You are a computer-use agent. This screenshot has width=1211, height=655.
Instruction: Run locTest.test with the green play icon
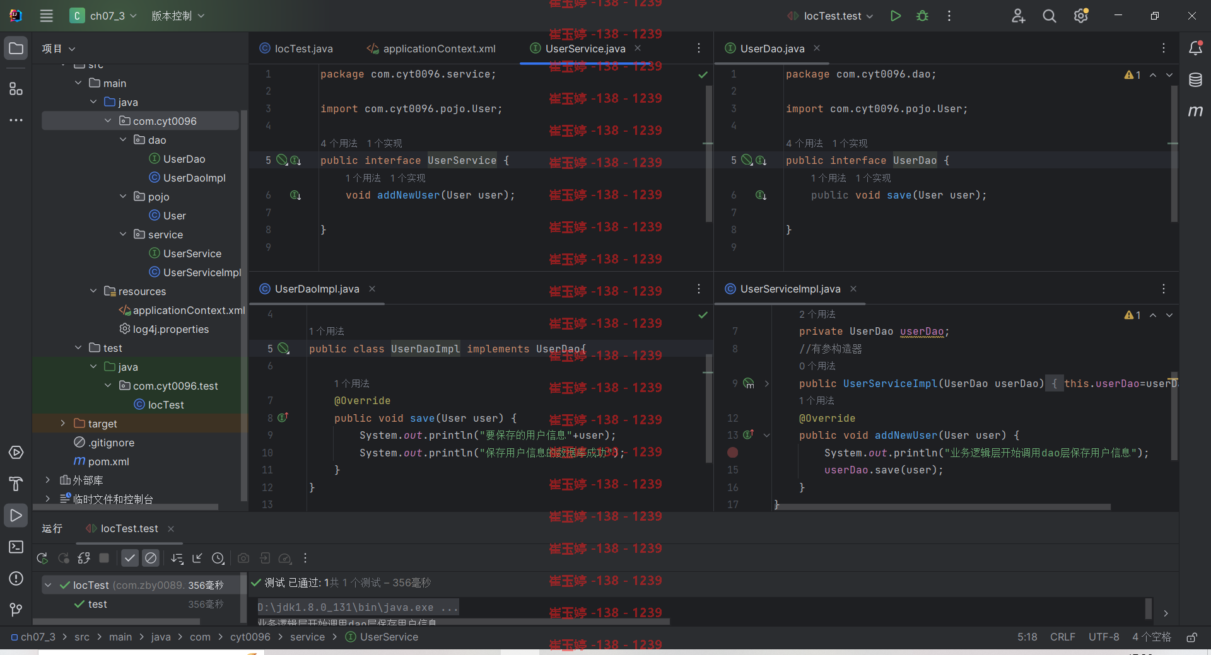pos(895,16)
